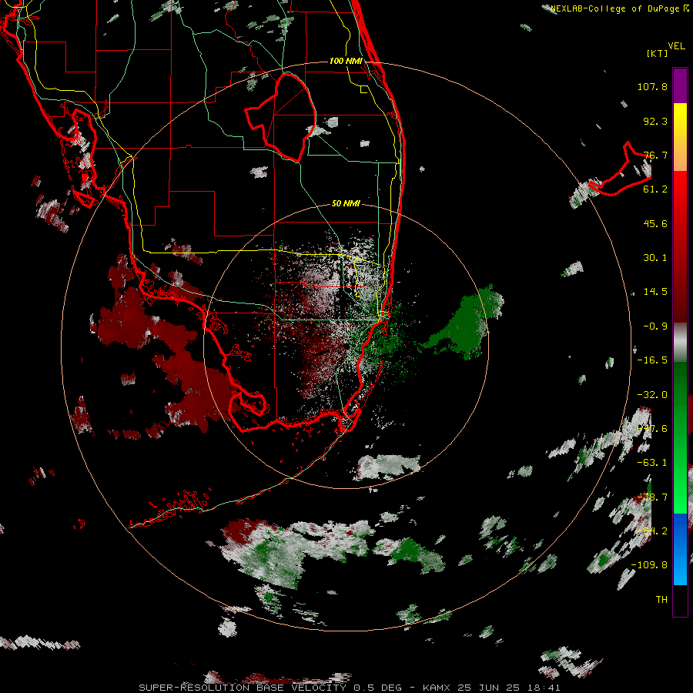Click the 50 NMI range ring label

click(346, 204)
